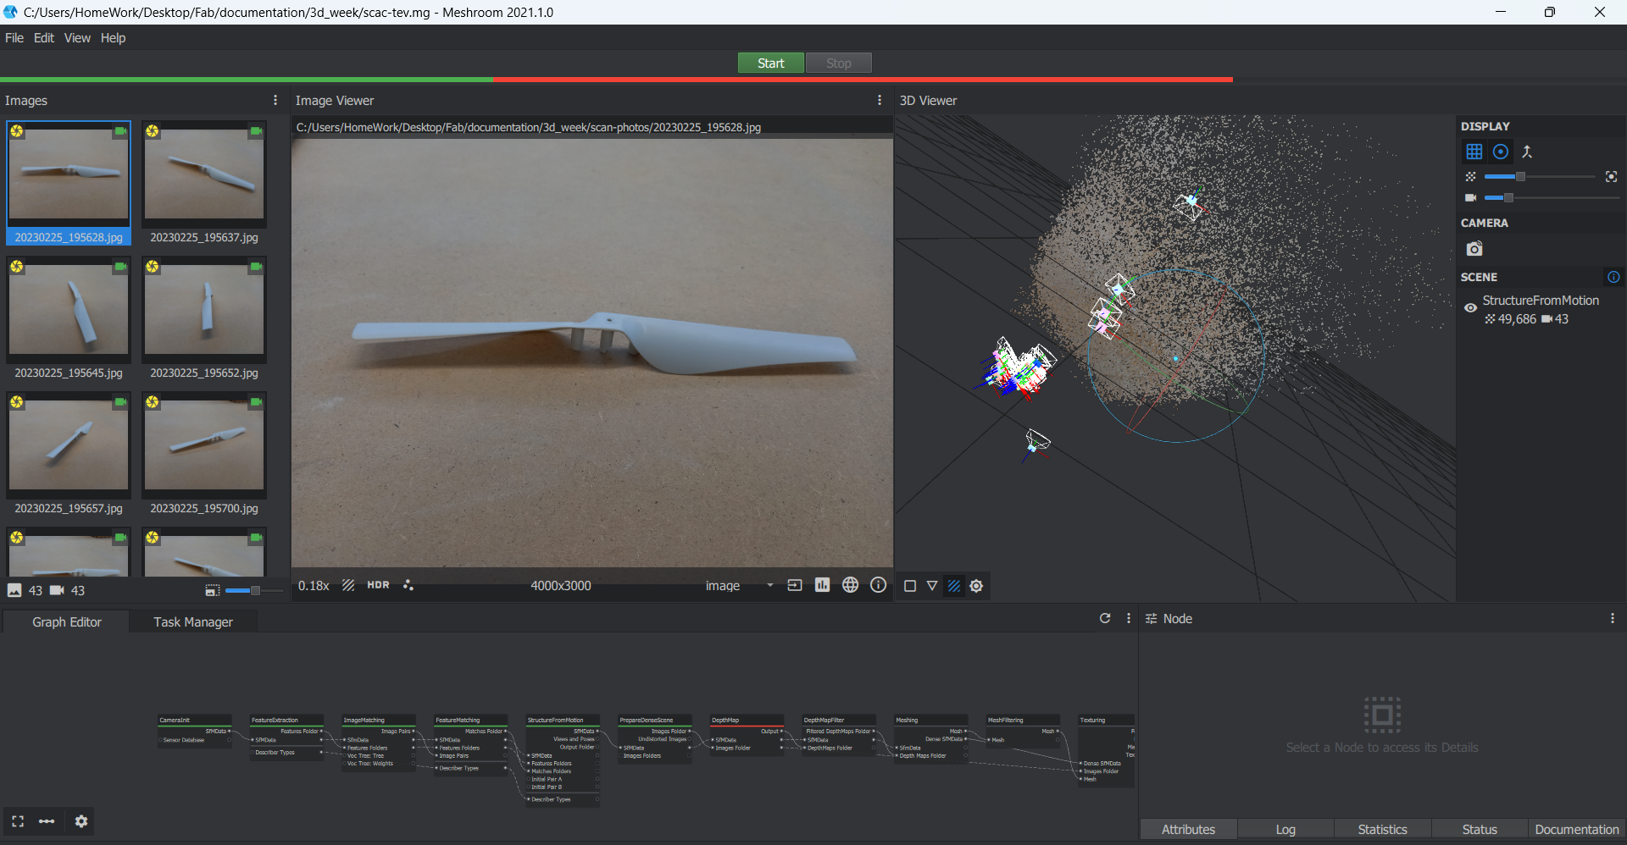Switch to the Graph Editor tab

[x=67, y=621]
